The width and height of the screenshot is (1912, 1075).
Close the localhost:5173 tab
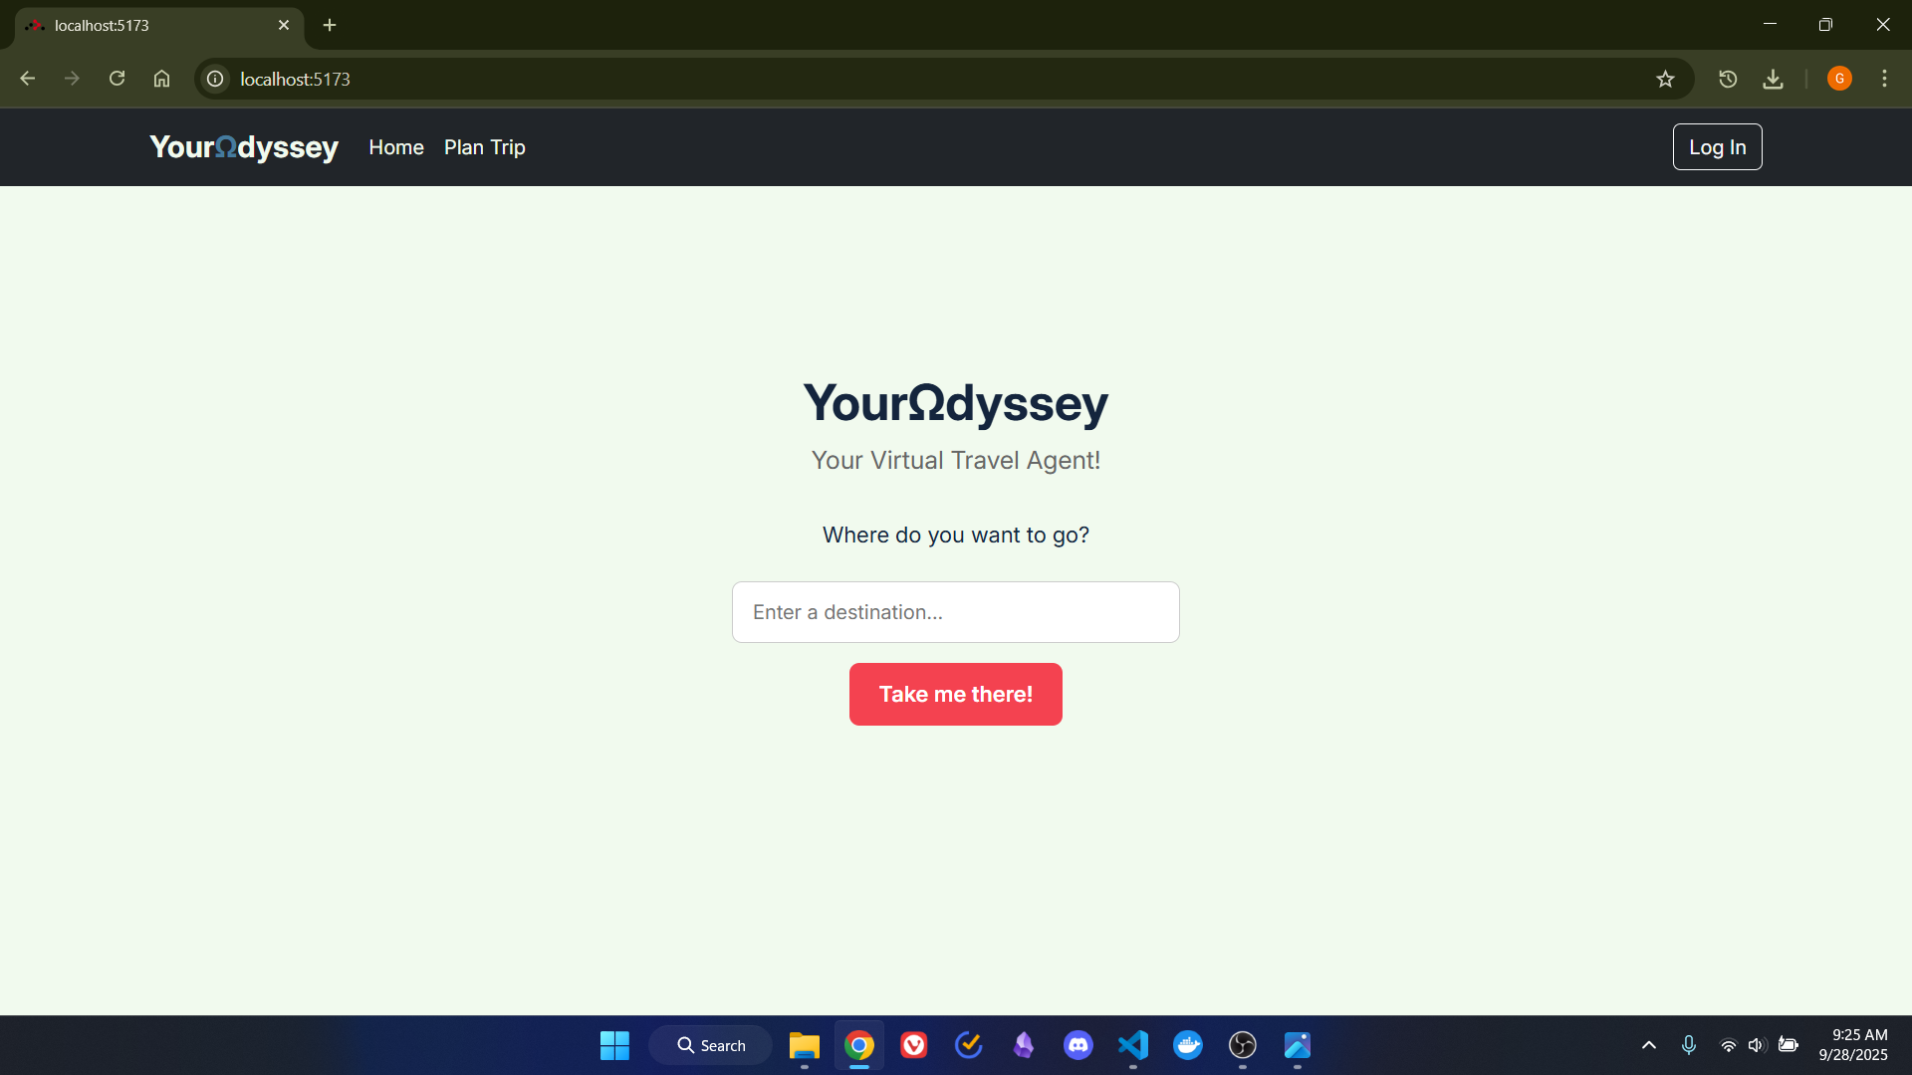click(x=284, y=25)
